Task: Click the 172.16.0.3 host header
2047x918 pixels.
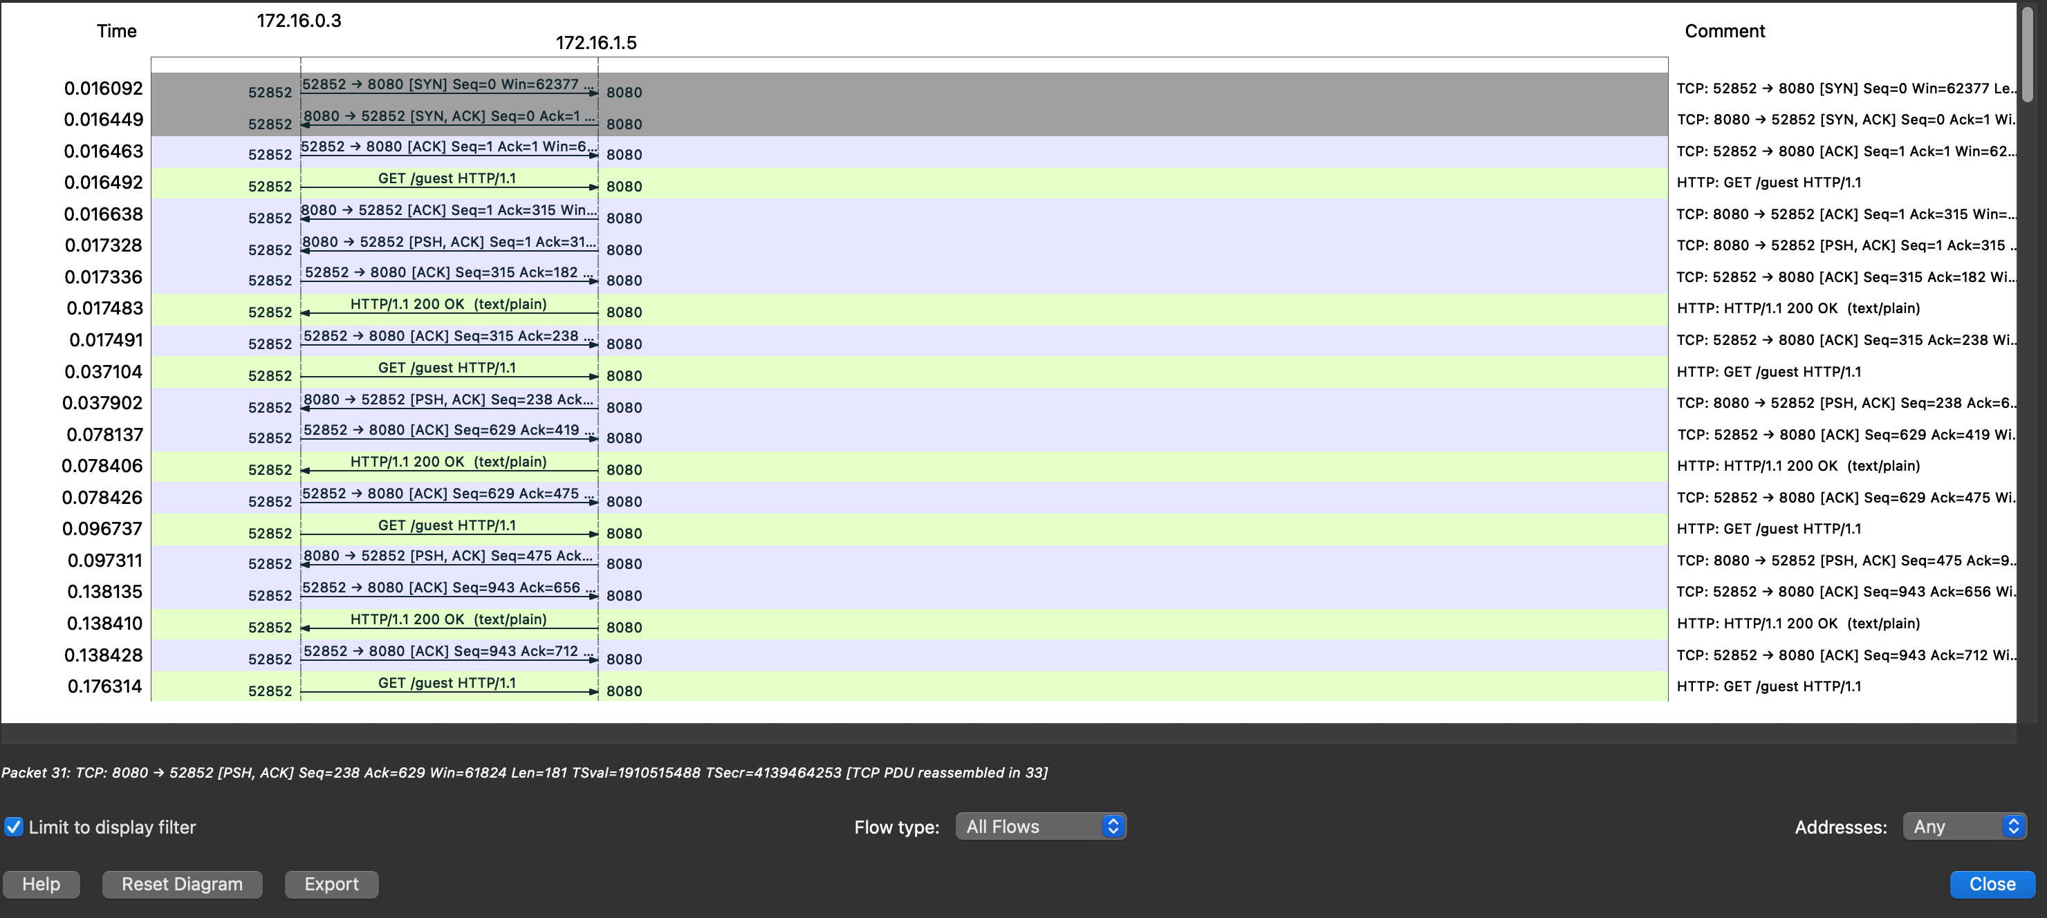Action: [299, 21]
